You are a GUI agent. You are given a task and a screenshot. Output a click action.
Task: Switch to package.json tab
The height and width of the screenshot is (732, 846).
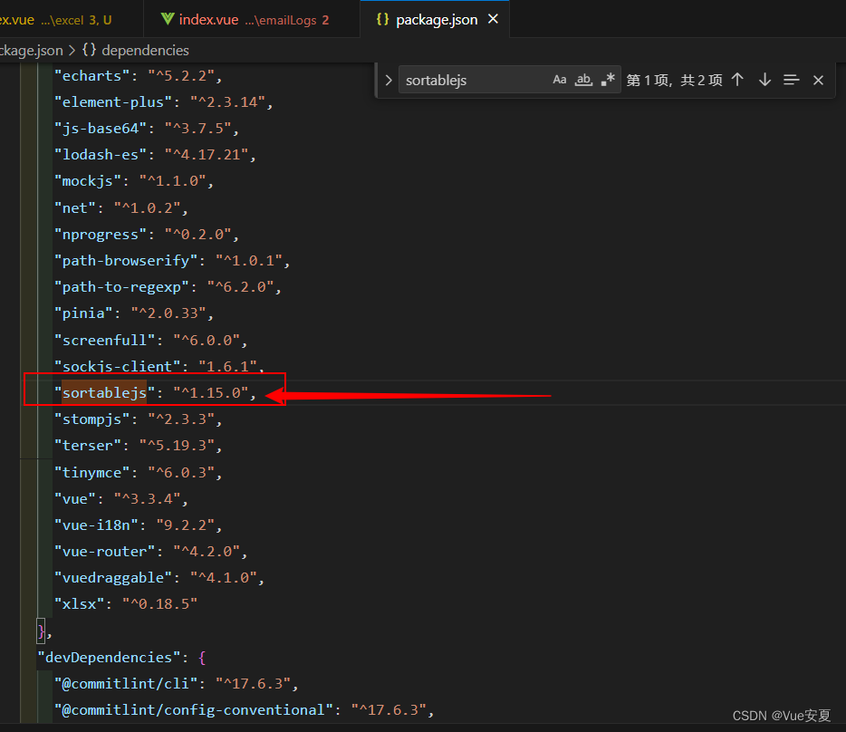[436, 20]
